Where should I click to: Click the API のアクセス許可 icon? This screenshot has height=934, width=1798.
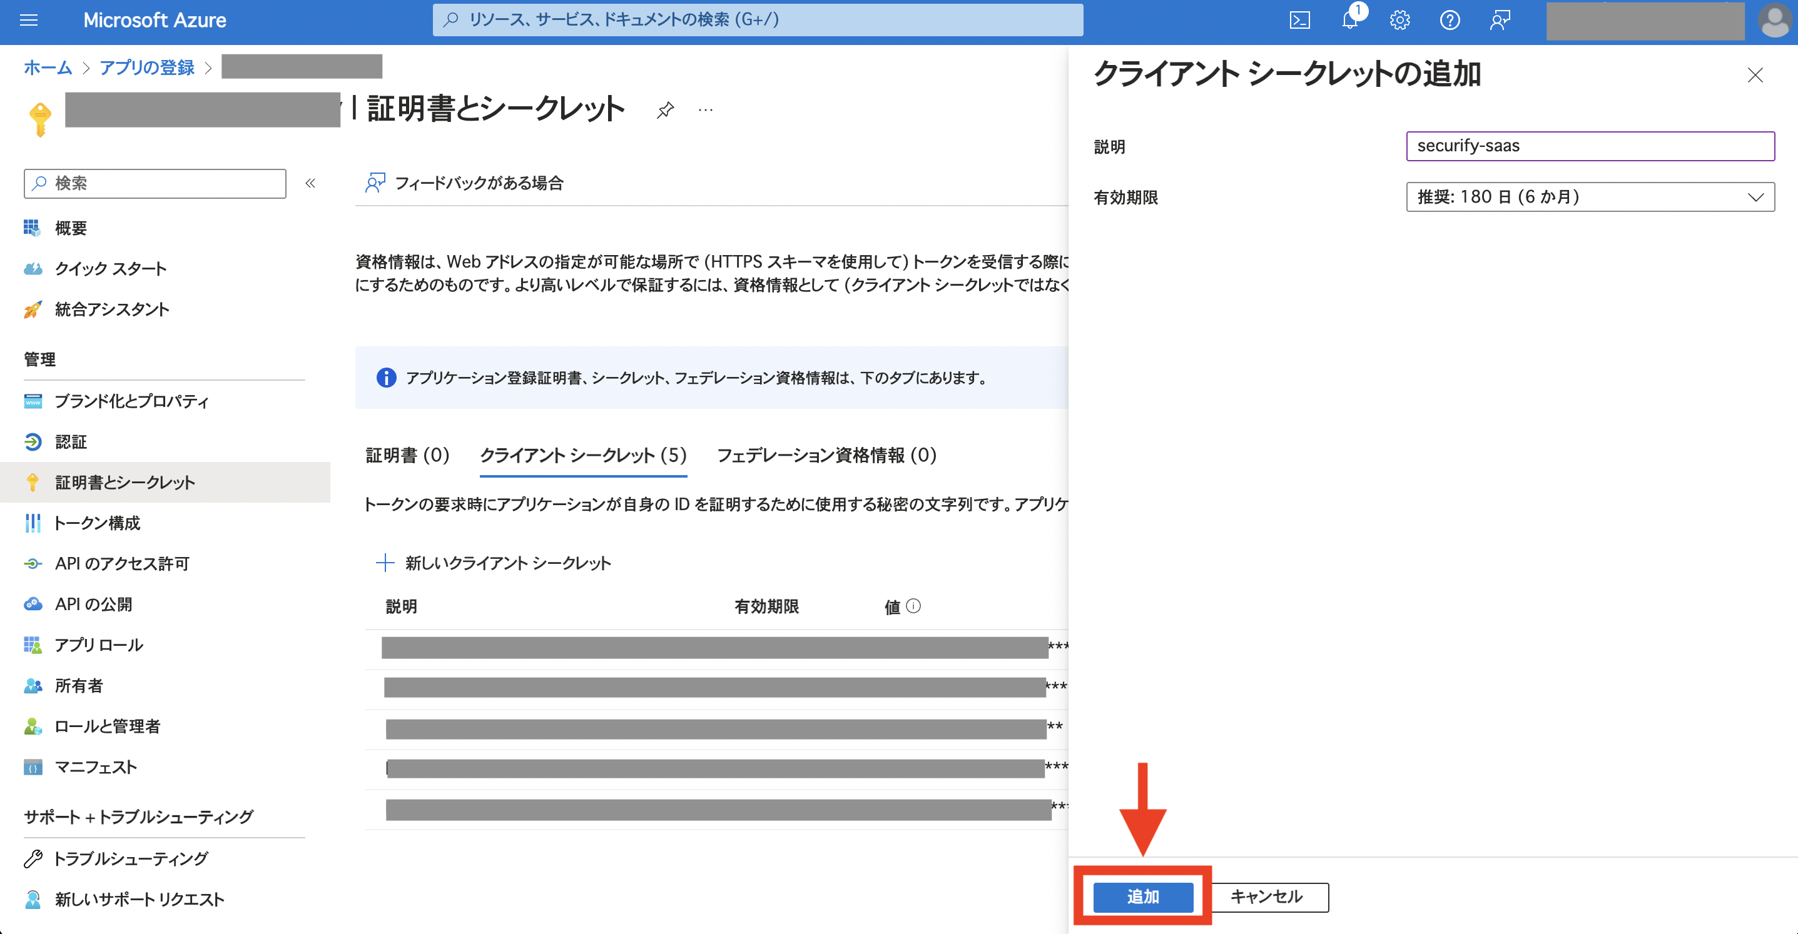32,564
